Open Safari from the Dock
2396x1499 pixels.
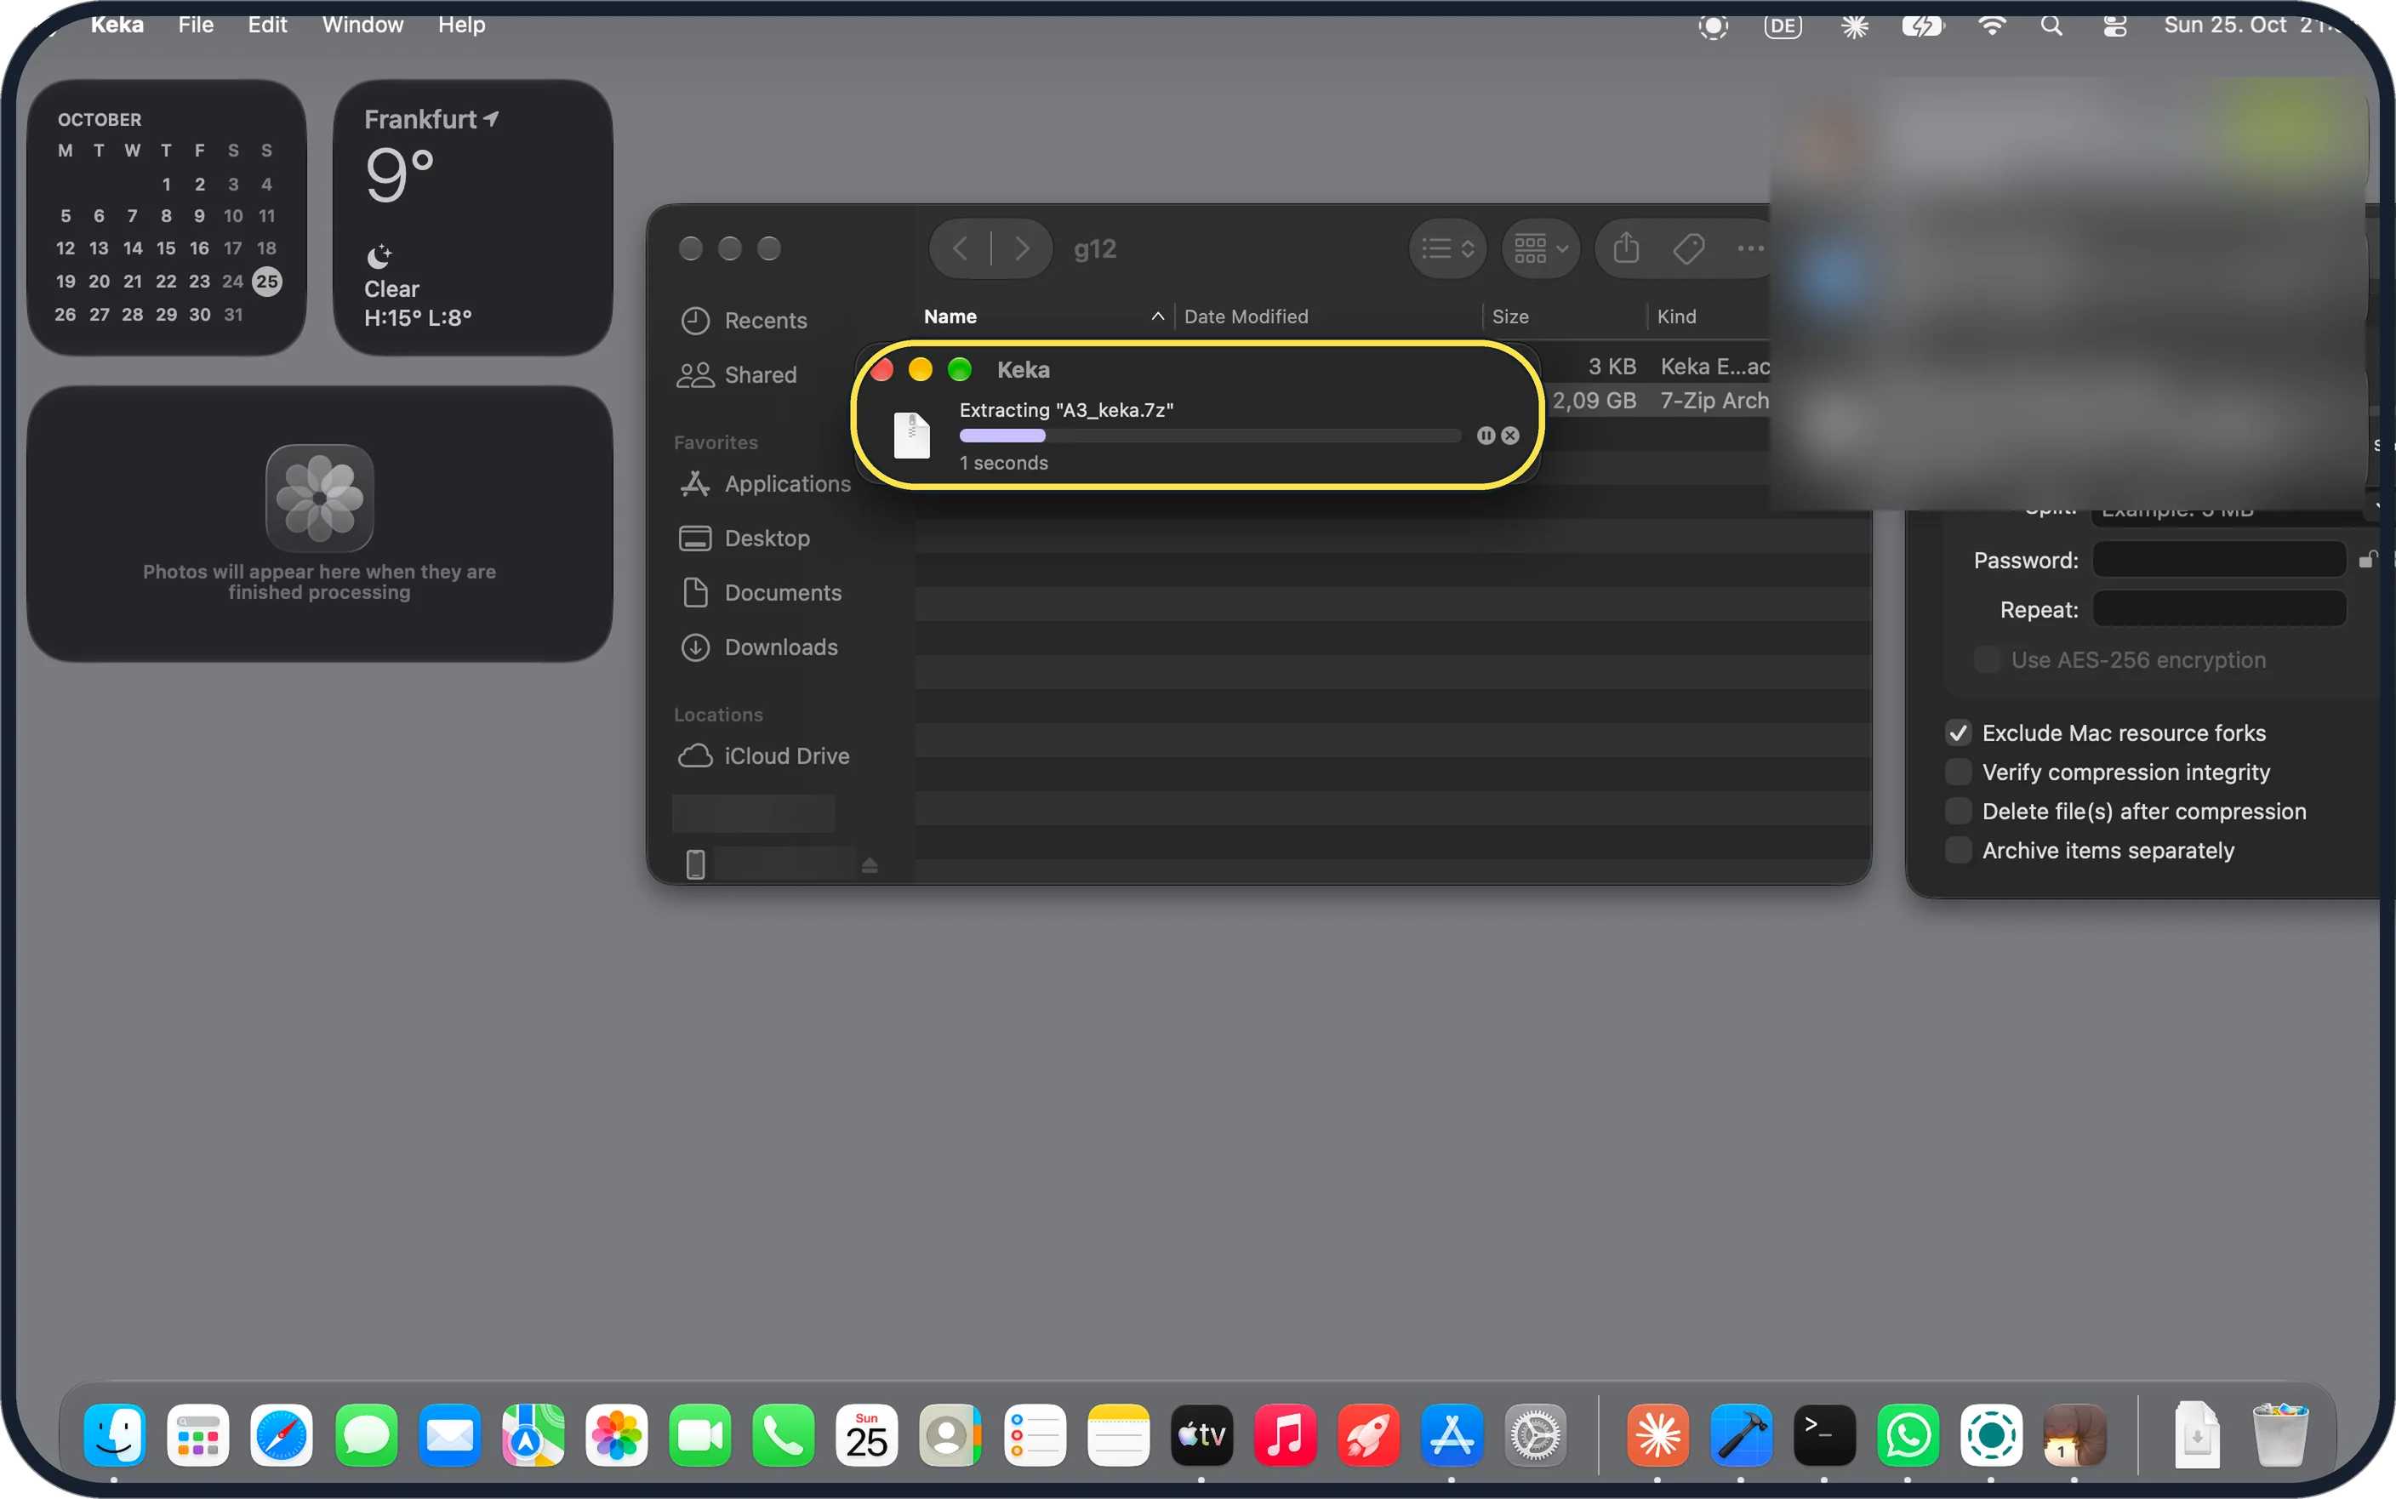pos(282,1434)
